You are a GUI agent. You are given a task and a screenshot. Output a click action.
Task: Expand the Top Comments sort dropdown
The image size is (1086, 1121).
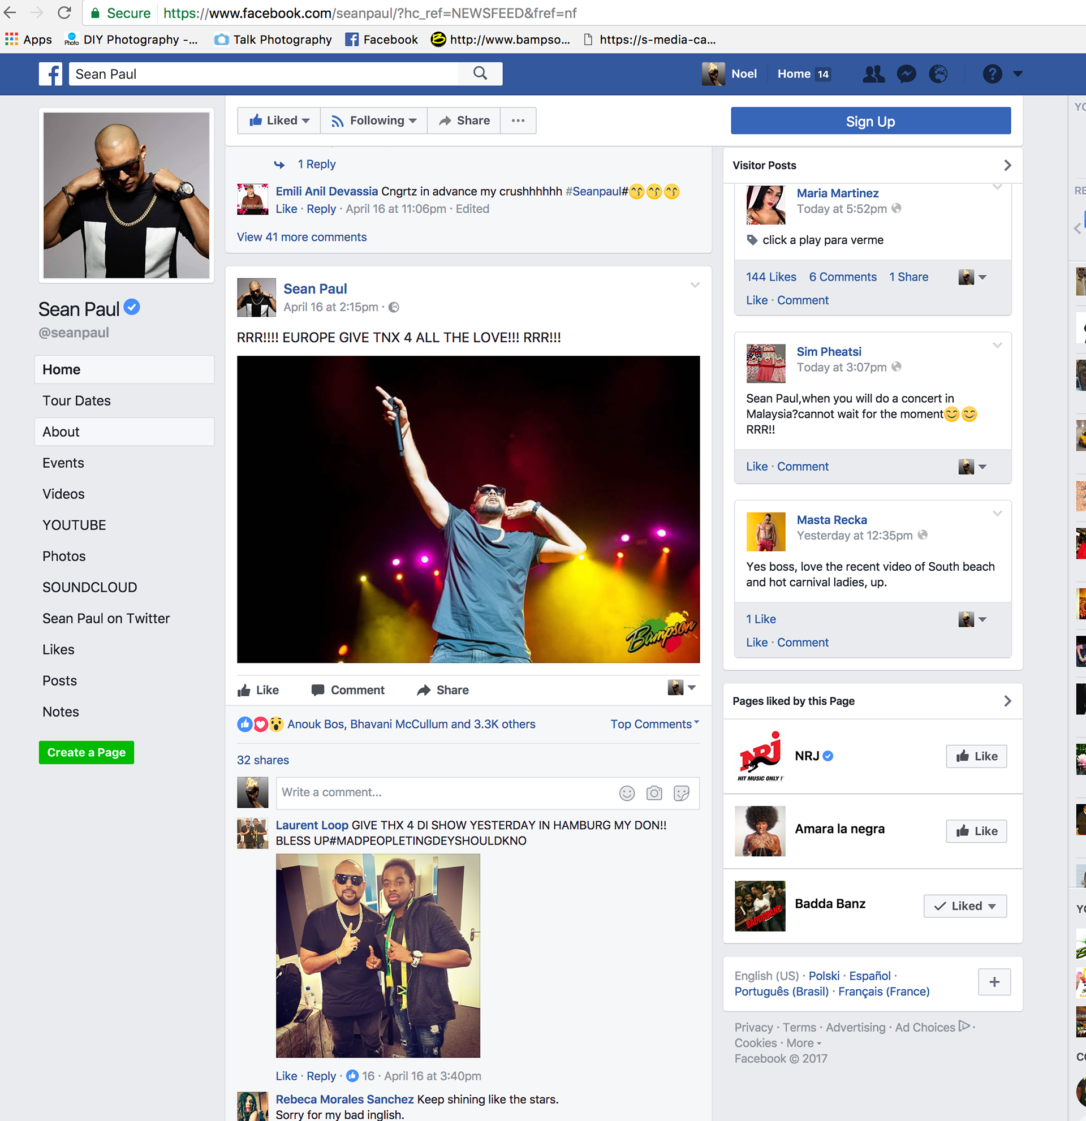(654, 724)
